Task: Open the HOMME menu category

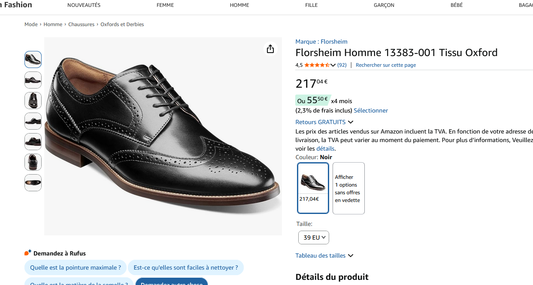Action: (x=239, y=5)
